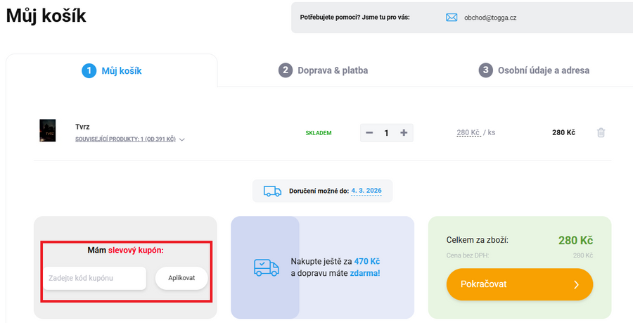Decrease quantity with the minus button
The width and height of the screenshot is (633, 323).
click(369, 133)
